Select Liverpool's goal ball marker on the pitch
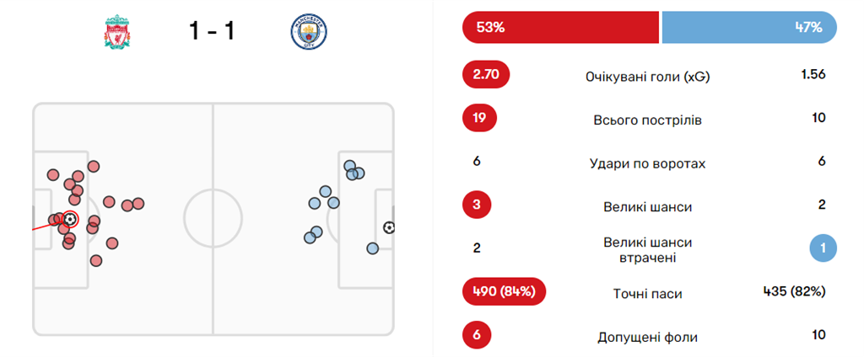 pyautogui.click(x=70, y=219)
